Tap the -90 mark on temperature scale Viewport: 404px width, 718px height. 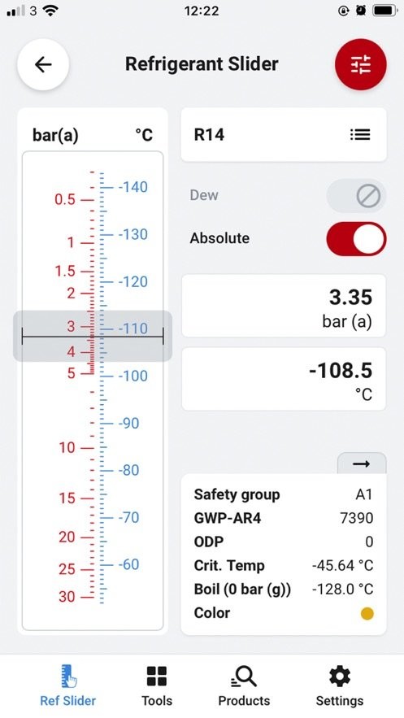coord(128,423)
